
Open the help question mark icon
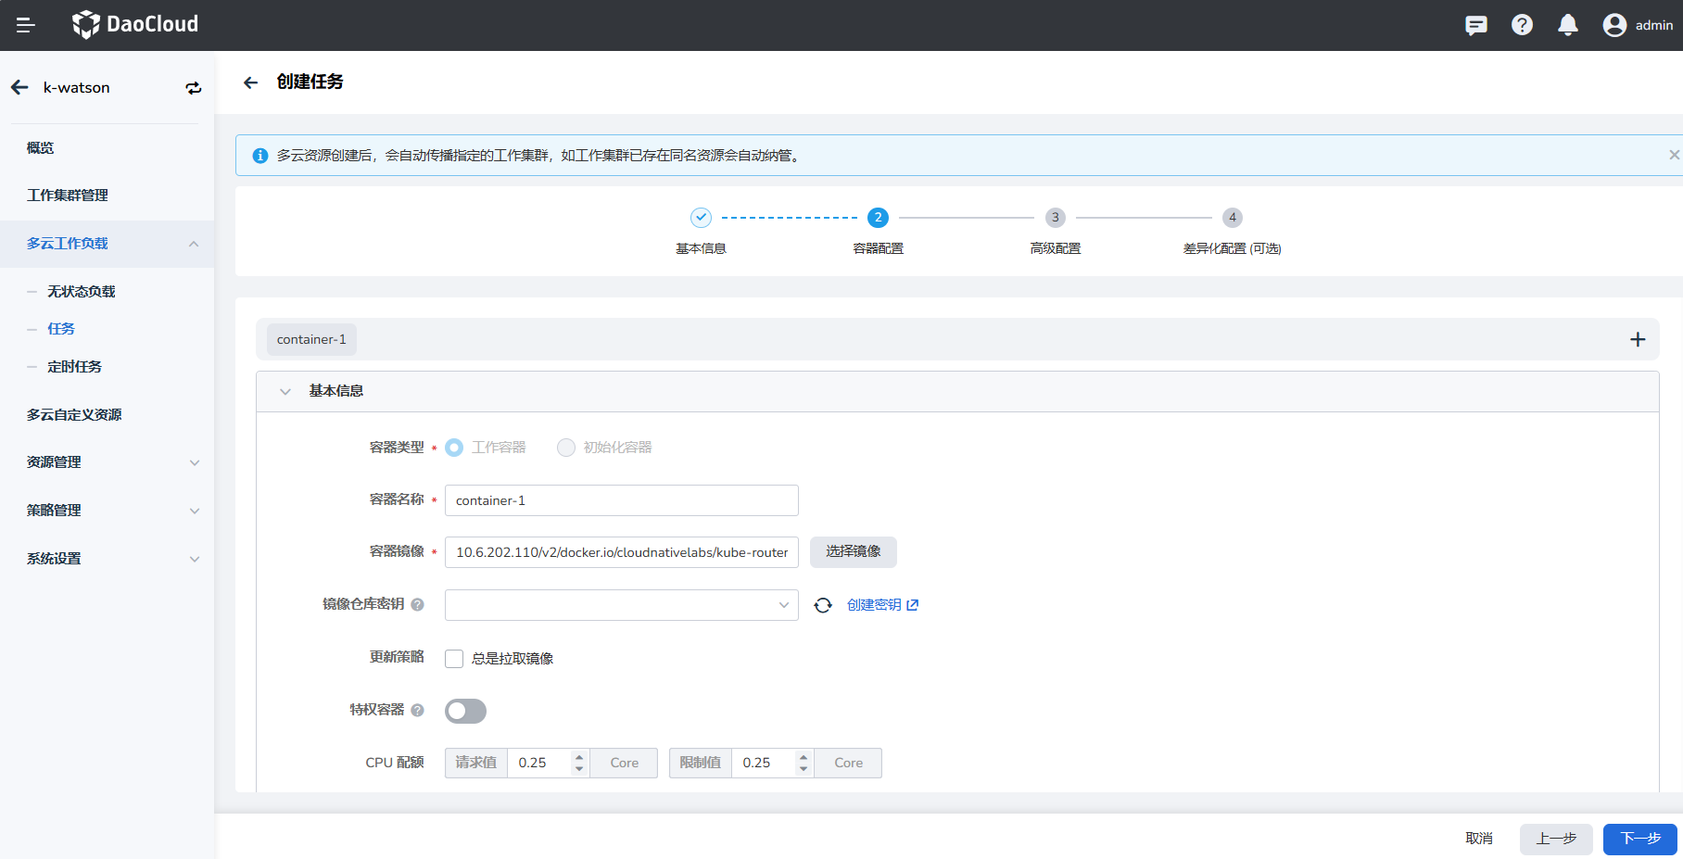point(1522,25)
